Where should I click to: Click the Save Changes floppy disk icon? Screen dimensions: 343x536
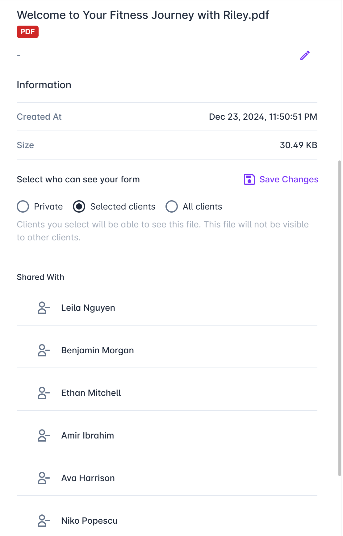pos(249,179)
